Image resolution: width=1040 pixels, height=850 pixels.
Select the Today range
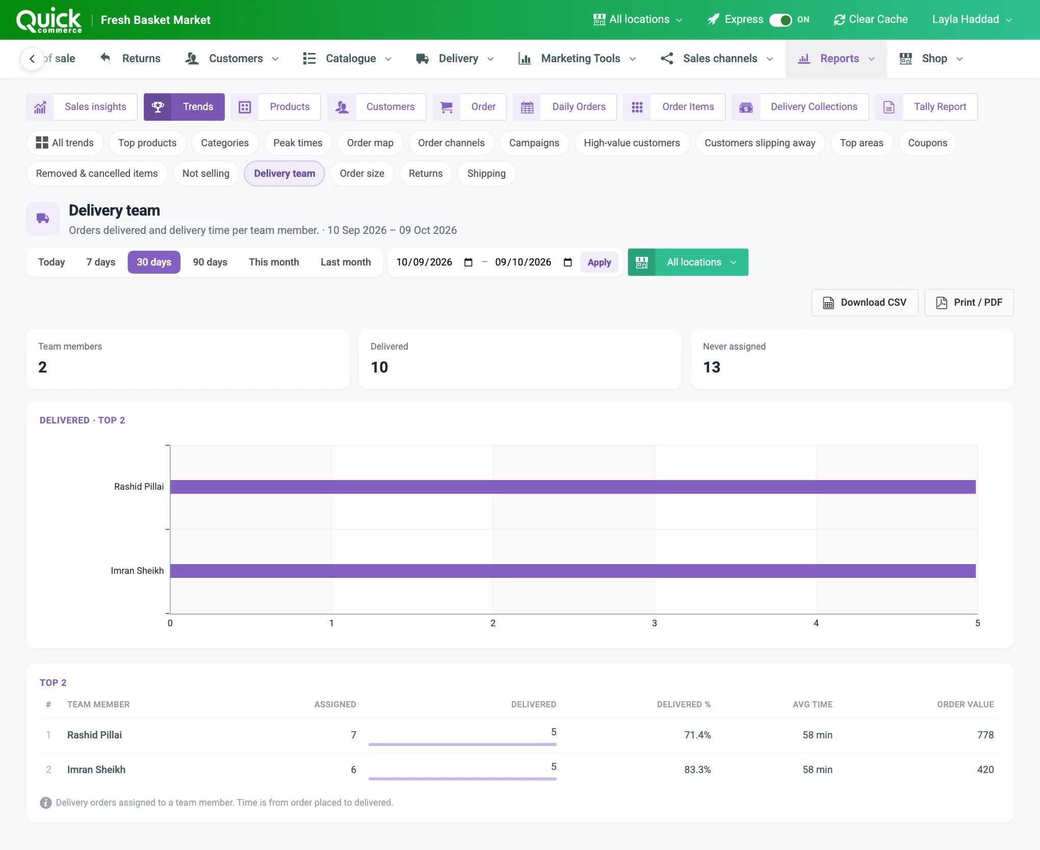tap(51, 262)
